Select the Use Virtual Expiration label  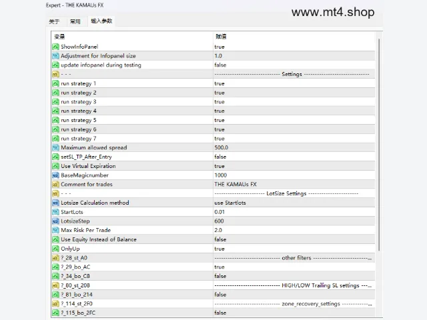click(x=88, y=166)
